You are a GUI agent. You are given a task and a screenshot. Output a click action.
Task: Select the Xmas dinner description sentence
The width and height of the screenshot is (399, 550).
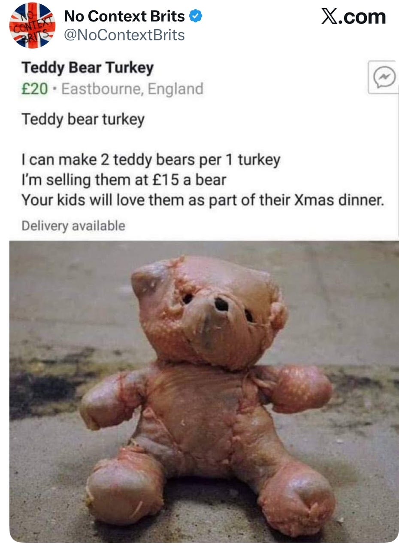pos(203,199)
